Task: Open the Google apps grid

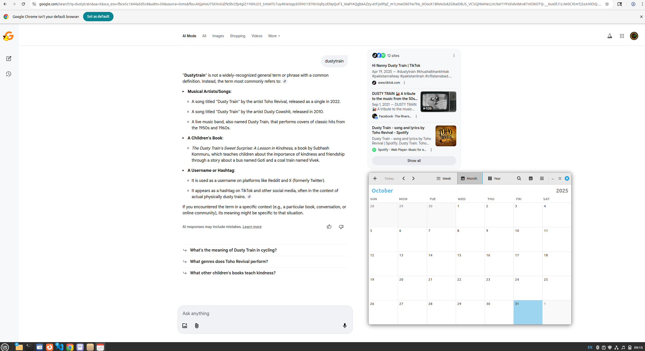Action: pyautogui.click(x=622, y=36)
